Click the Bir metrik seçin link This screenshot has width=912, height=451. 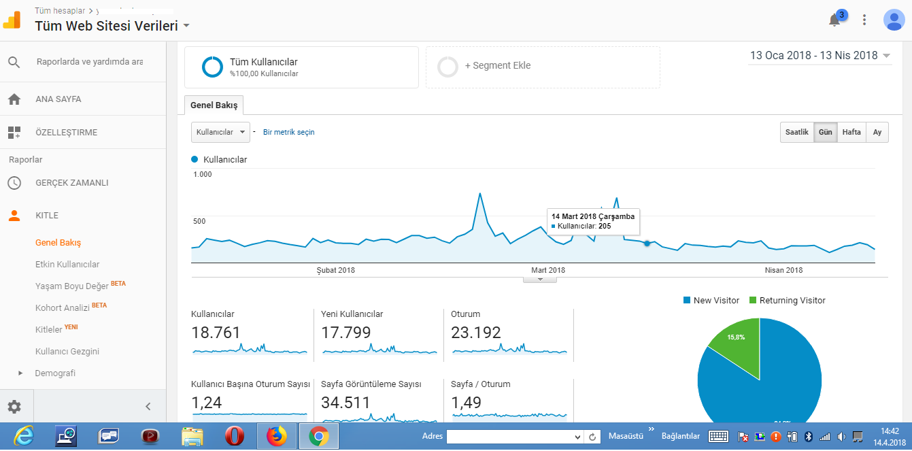click(x=289, y=133)
